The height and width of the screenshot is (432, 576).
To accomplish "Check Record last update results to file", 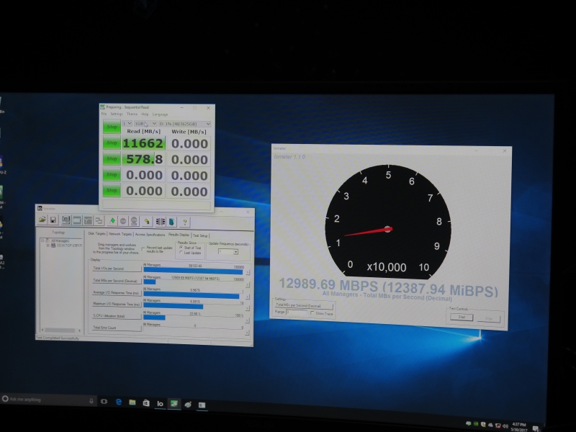I will [x=143, y=247].
